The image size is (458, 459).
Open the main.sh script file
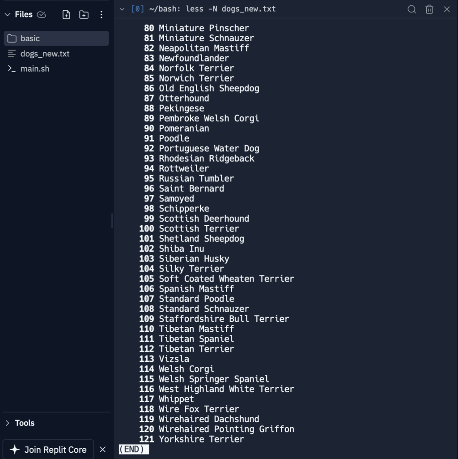point(35,69)
